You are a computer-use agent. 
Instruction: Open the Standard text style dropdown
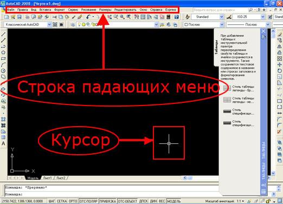coord(221,17)
